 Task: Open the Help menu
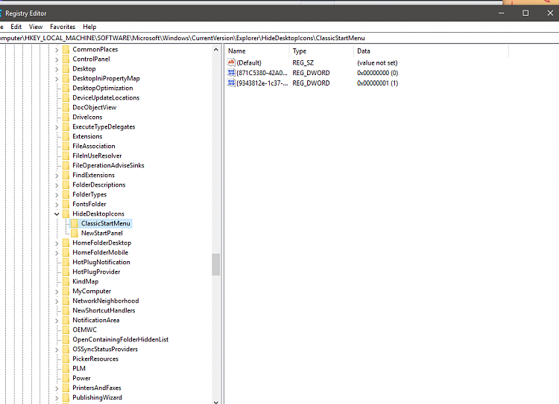point(89,27)
